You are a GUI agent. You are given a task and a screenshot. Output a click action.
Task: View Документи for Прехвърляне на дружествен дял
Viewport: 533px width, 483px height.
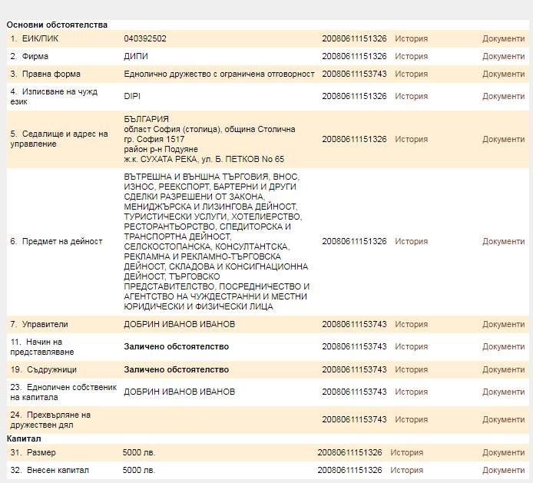[503, 419]
